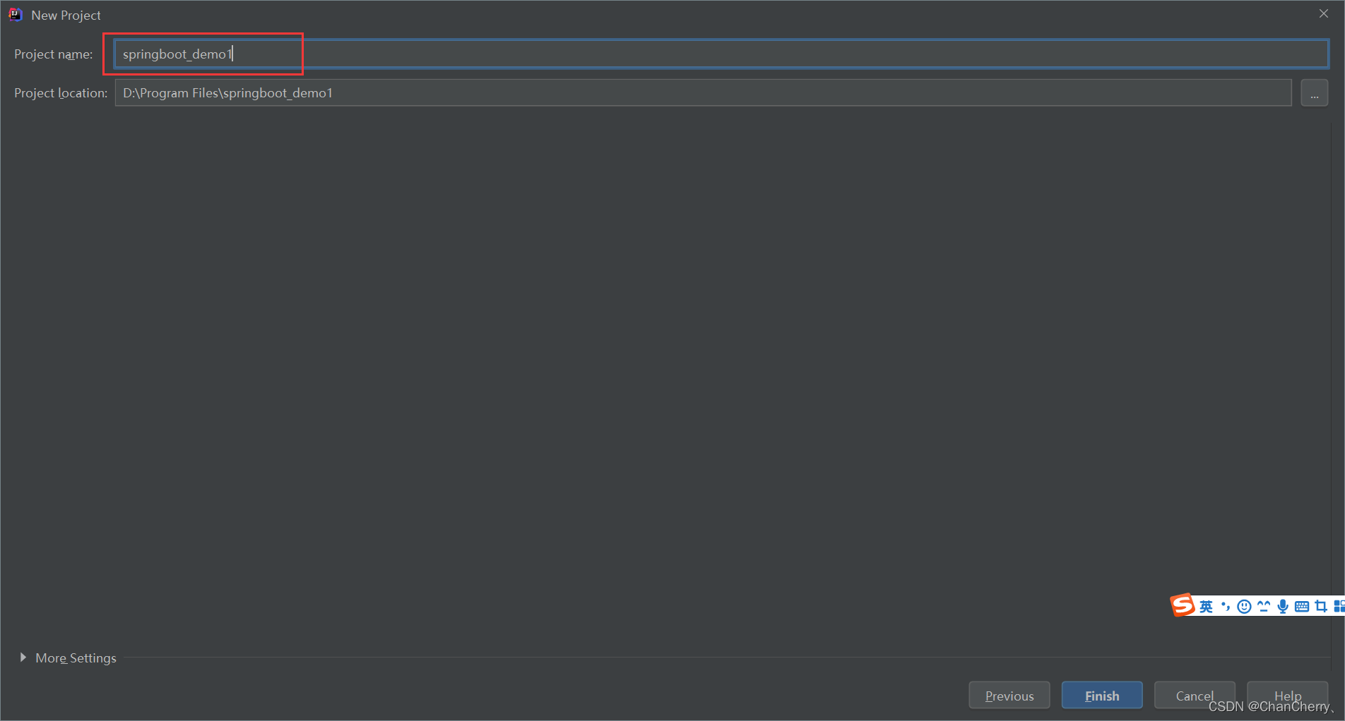Click the Finish button
Screen dimensions: 1345x721
tap(1101, 696)
